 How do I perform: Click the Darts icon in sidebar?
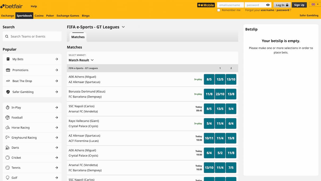(x=7, y=148)
